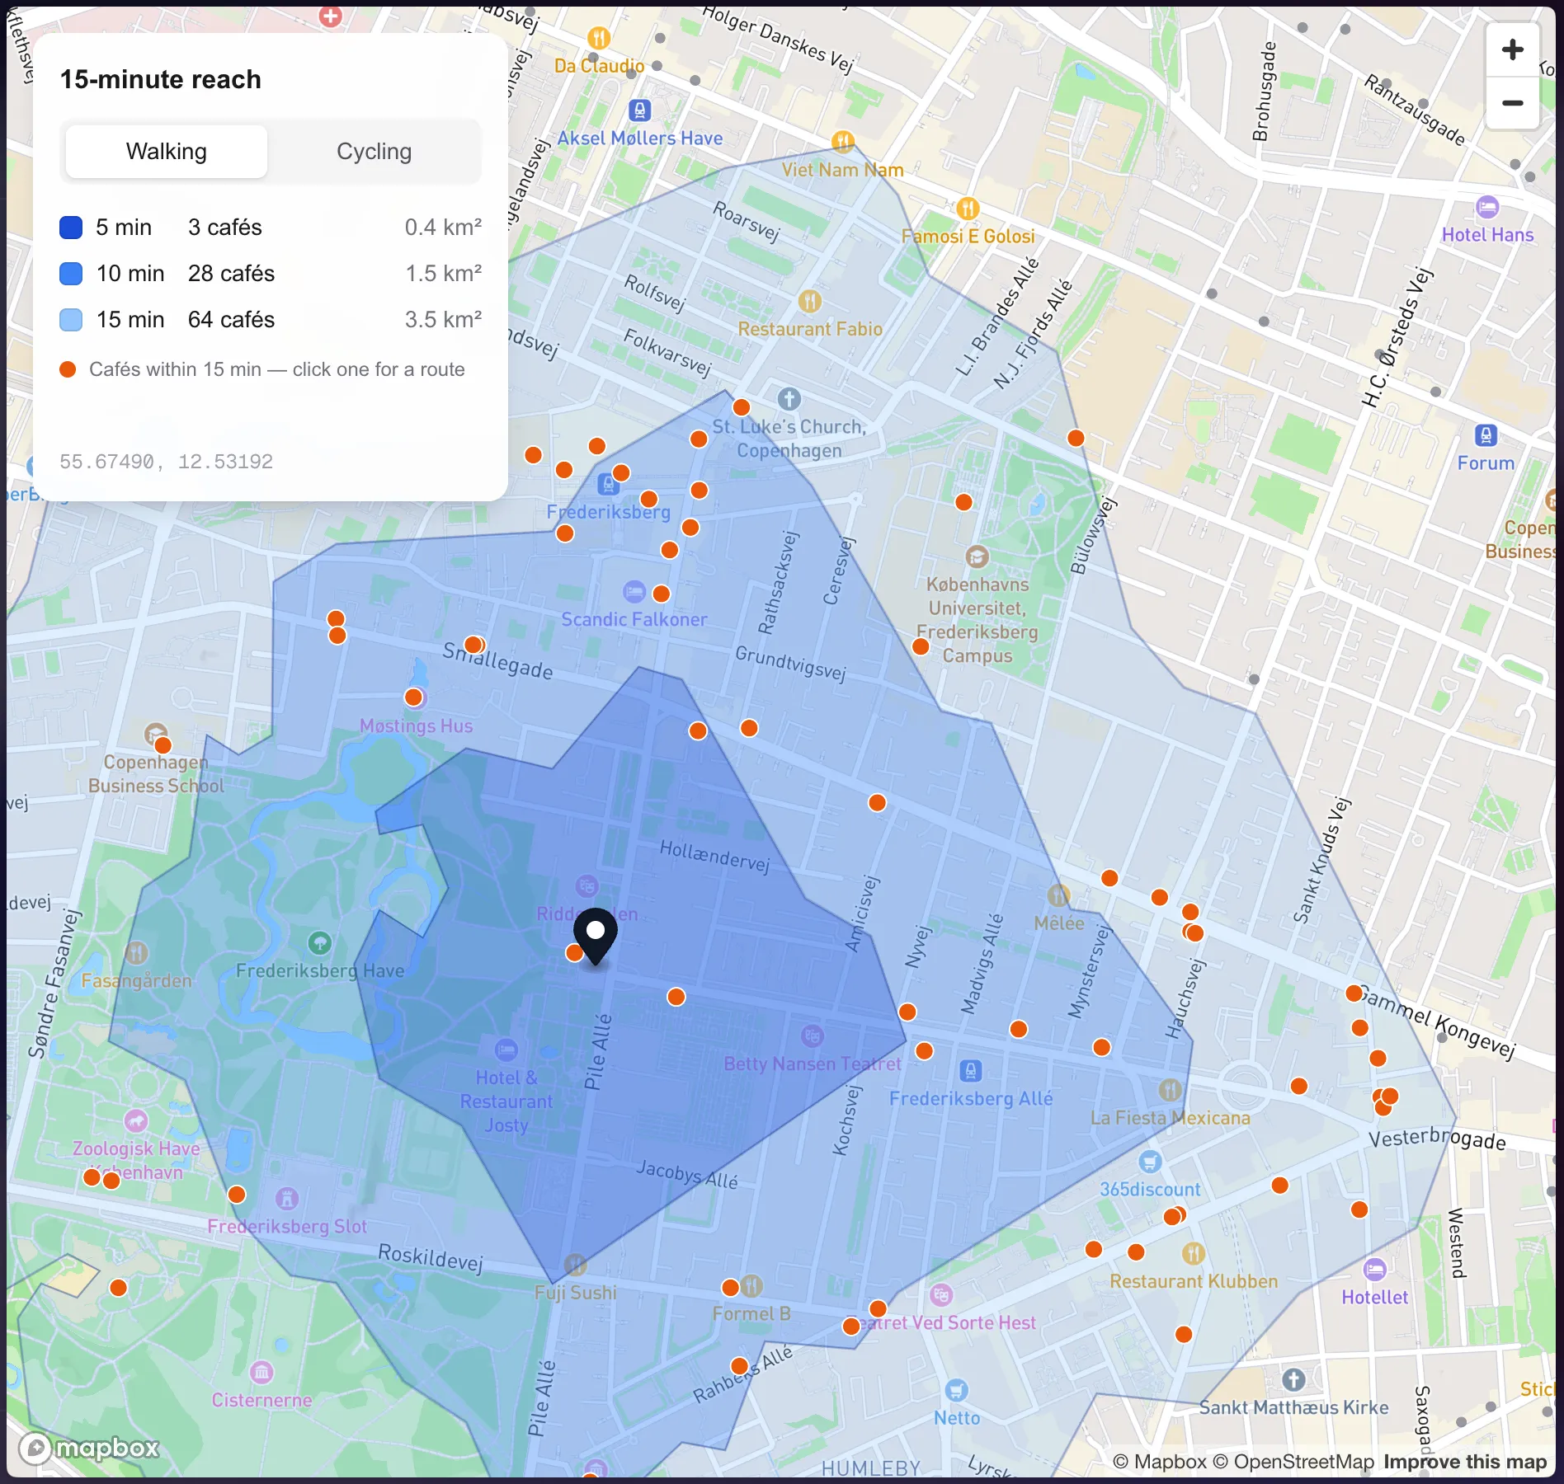Click the Københavns Universitet campus icon

tap(977, 556)
